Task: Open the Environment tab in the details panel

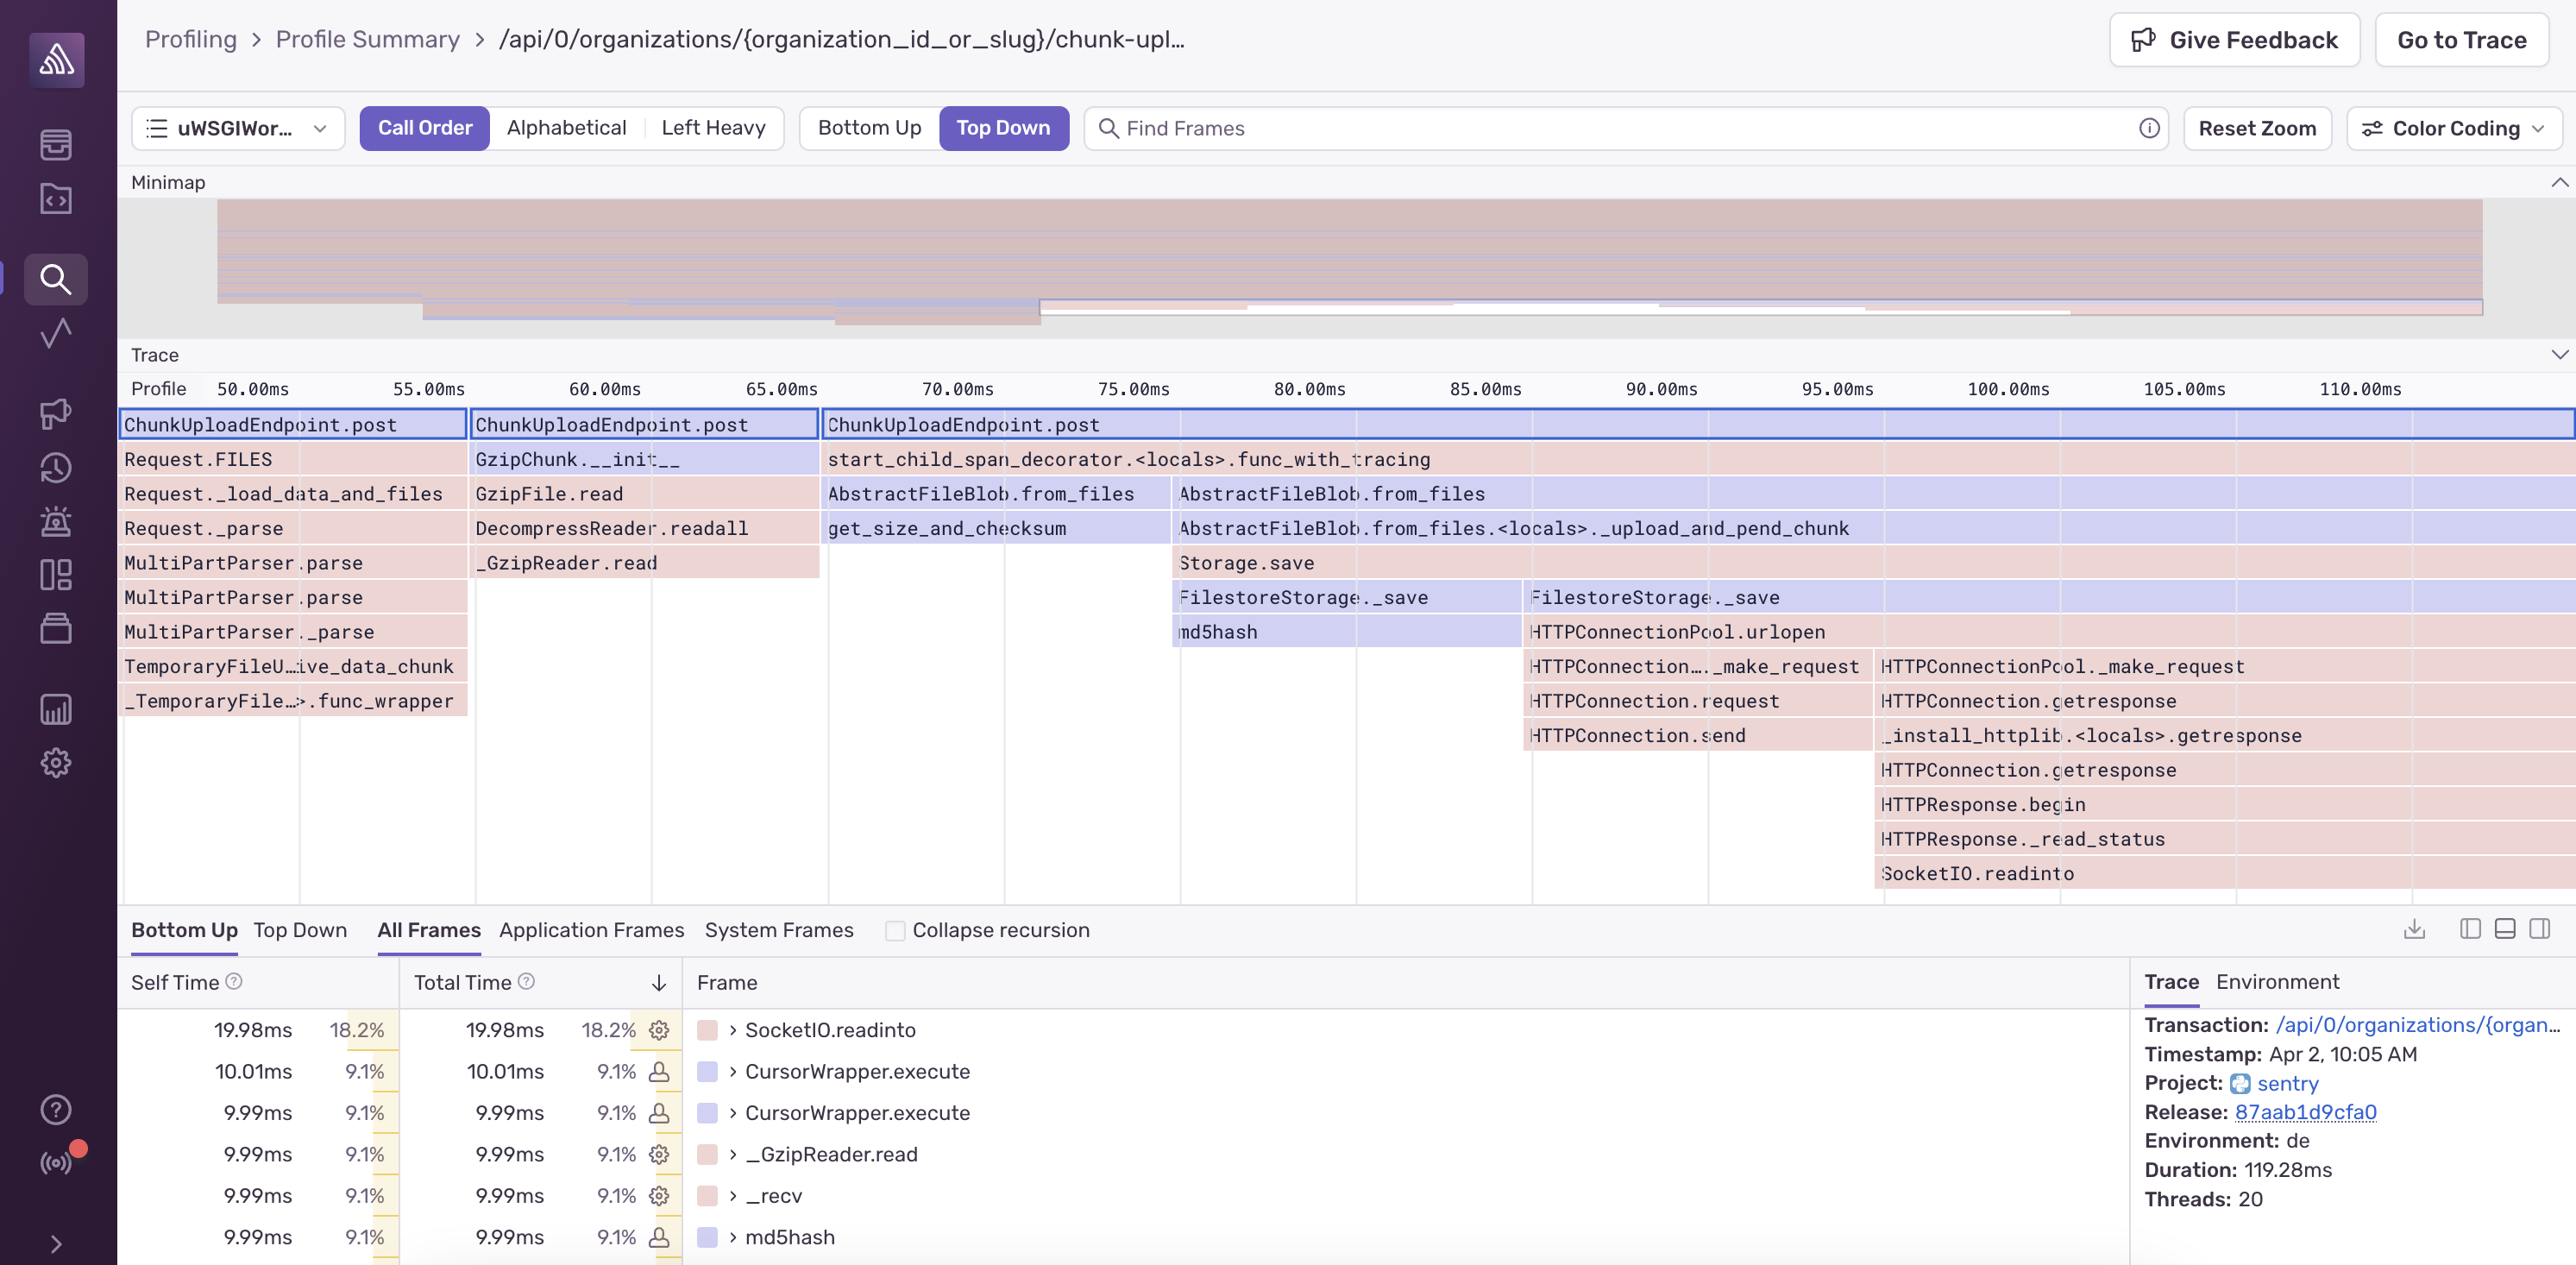Action: pyautogui.click(x=2277, y=982)
